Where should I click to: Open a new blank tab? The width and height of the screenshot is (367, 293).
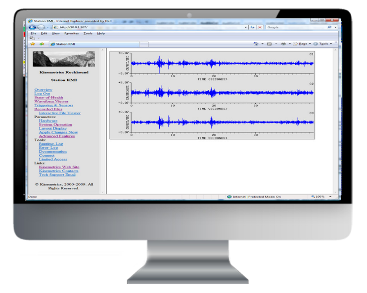tap(144, 44)
